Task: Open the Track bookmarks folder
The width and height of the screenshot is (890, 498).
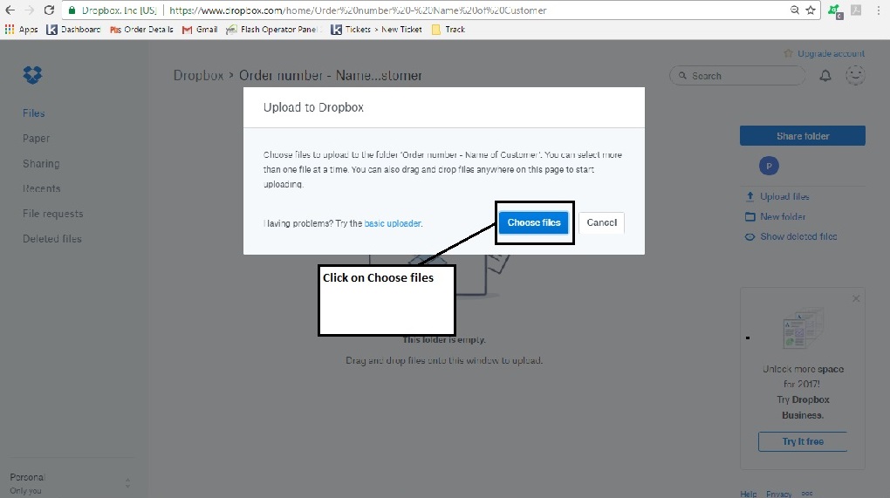Action: pos(448,30)
